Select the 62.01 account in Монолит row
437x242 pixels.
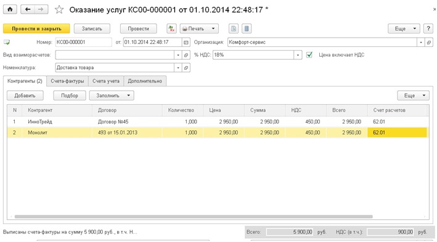click(x=397, y=133)
